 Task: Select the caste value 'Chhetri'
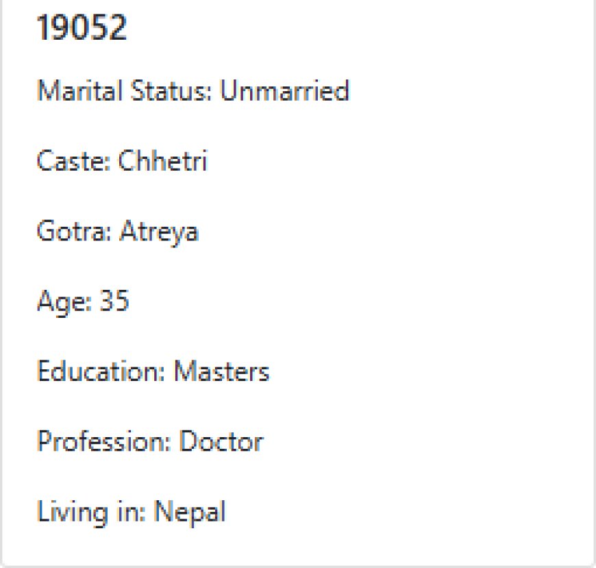pos(162,162)
